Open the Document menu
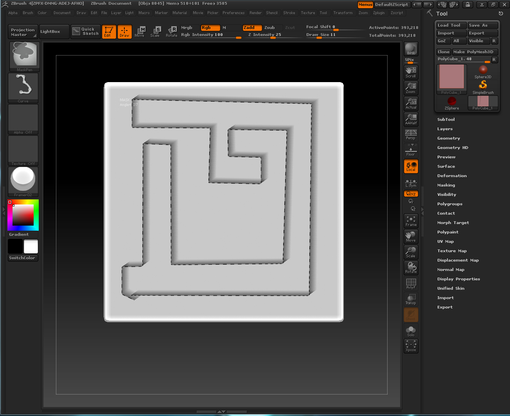This screenshot has width=510, height=416. (62, 13)
